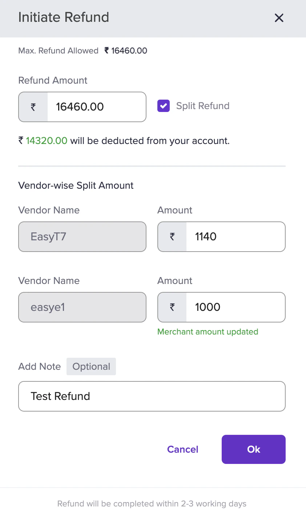306x517 pixels.
Task: Click the rupee prefix beside amount 1000
Action: click(172, 307)
